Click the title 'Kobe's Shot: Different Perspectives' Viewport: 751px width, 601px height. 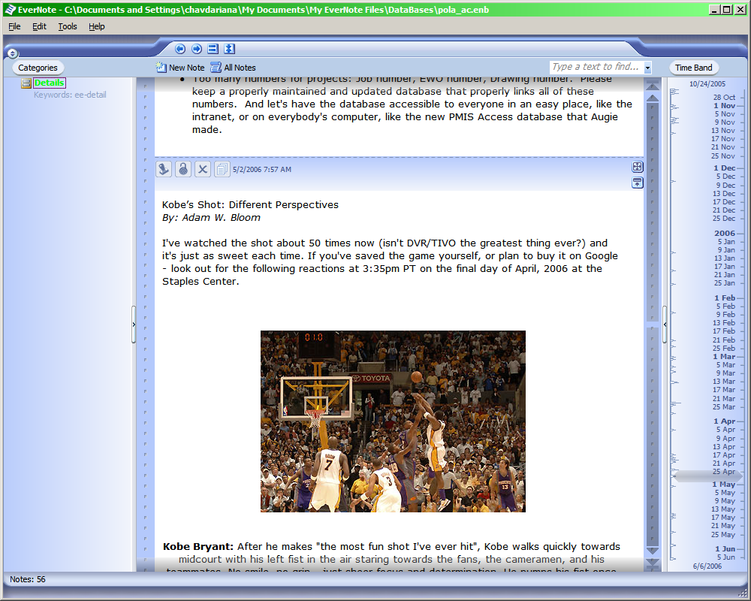250,204
